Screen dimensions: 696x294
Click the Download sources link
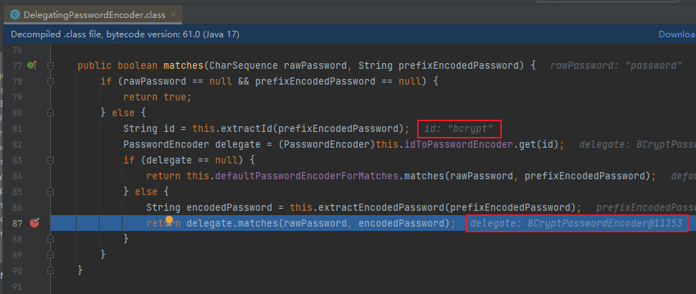677,34
